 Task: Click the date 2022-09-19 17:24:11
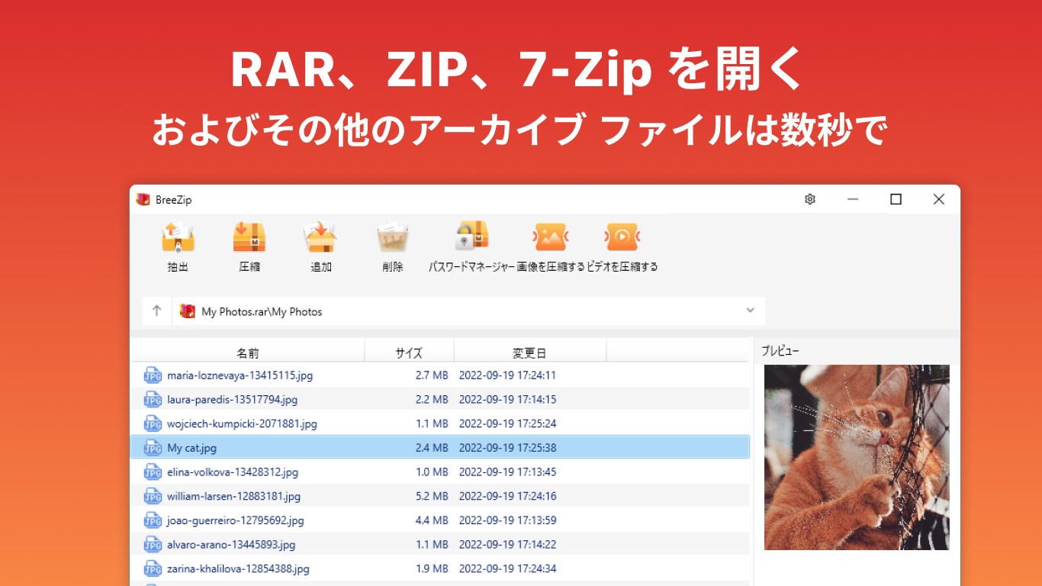(x=507, y=375)
